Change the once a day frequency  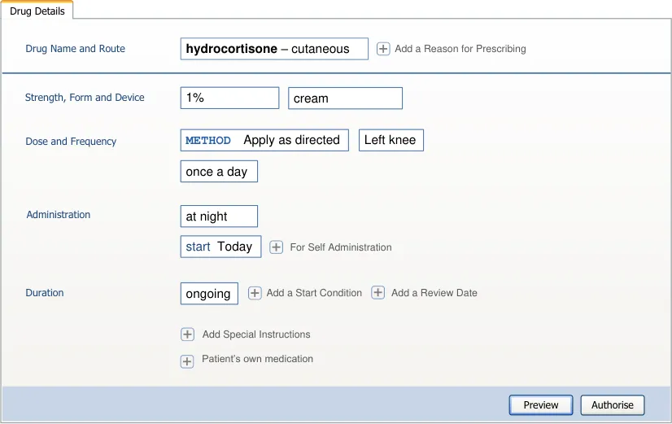coord(218,172)
